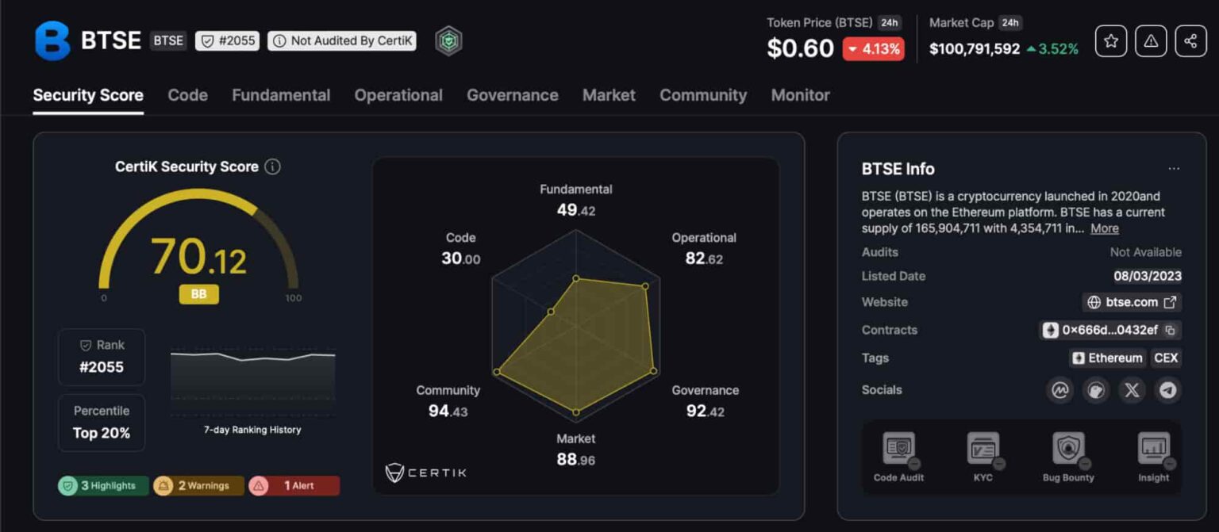Open the CoinMarketCap social icon
Image resolution: width=1219 pixels, height=532 pixels.
pyautogui.click(x=1059, y=390)
